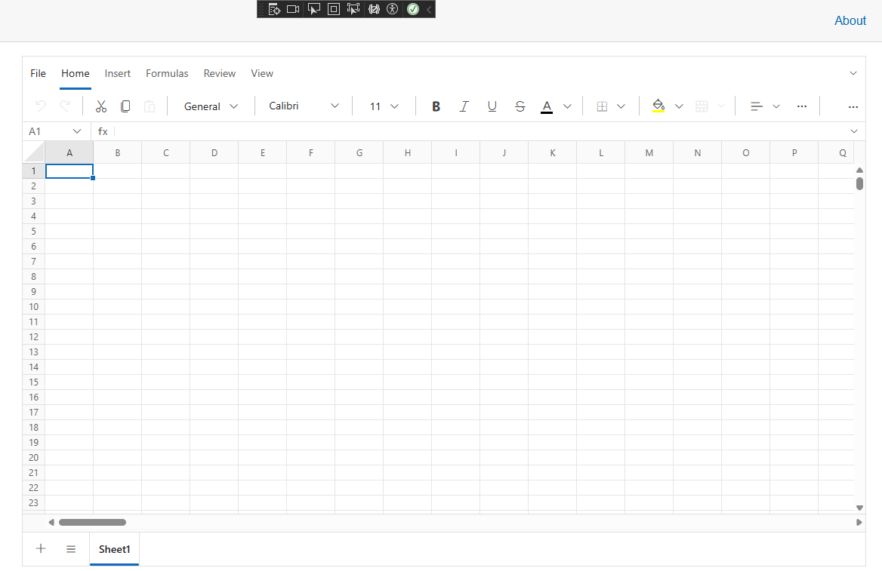Click the green Hot Reload checkmark icon
The image size is (882, 571).
click(413, 9)
